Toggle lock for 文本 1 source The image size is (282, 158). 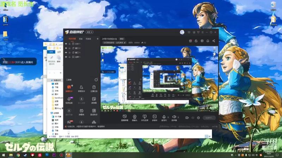coord(69,44)
